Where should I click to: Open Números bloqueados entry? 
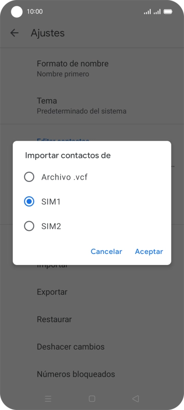click(x=92, y=374)
